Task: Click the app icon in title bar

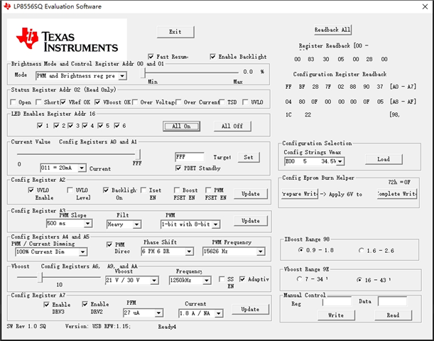Action: [x=7, y=6]
